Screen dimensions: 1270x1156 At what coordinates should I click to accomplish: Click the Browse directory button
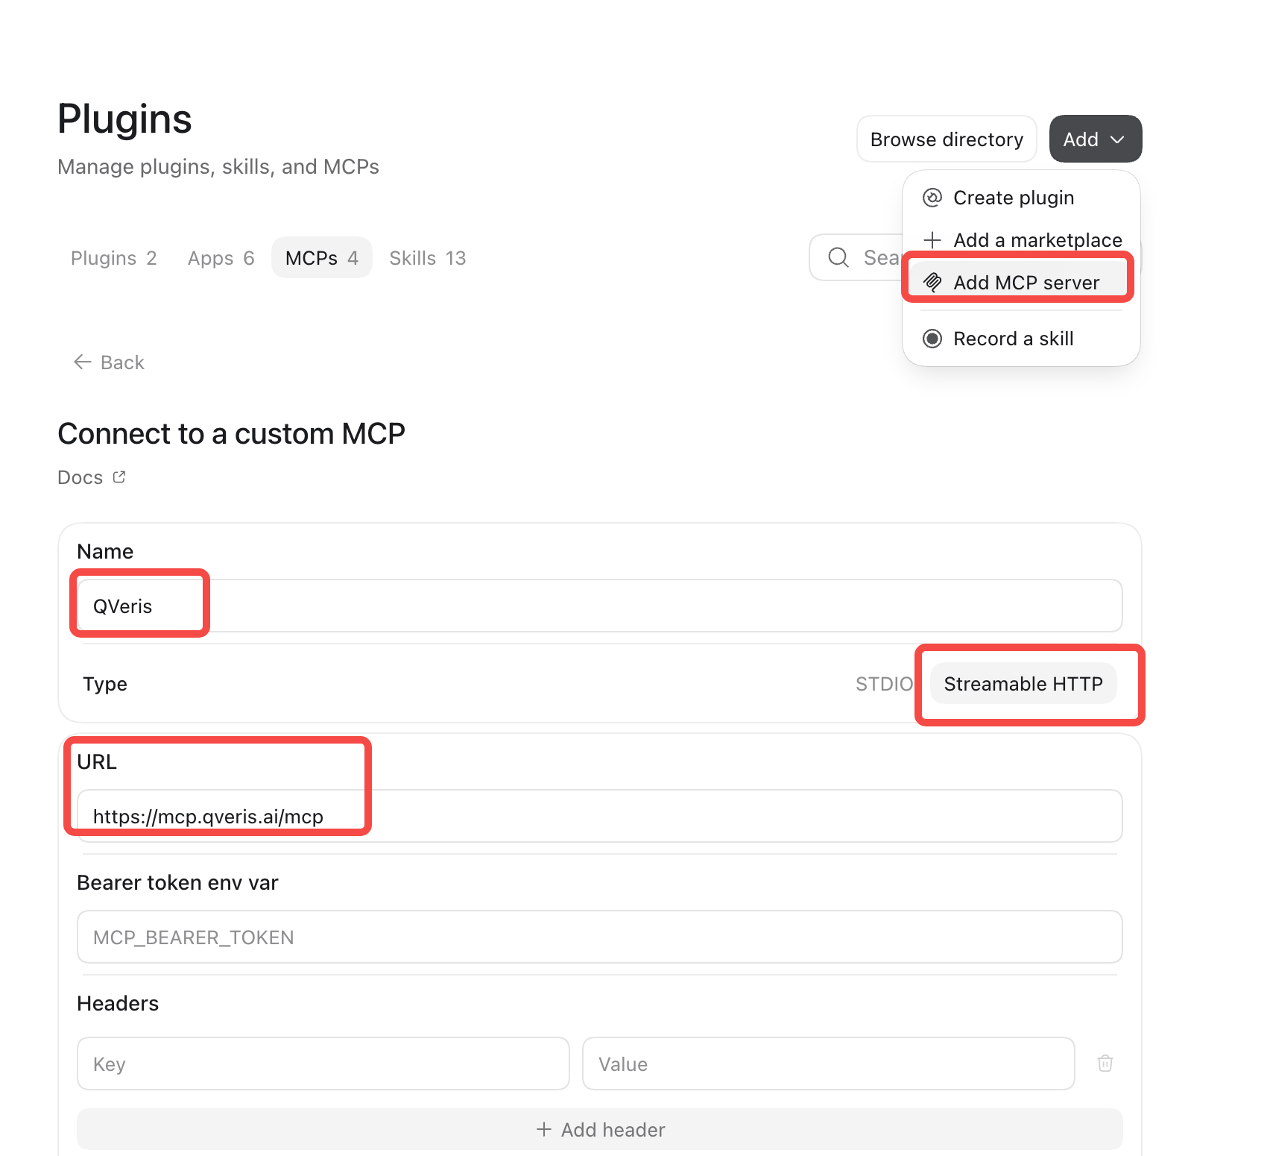pyautogui.click(x=947, y=139)
